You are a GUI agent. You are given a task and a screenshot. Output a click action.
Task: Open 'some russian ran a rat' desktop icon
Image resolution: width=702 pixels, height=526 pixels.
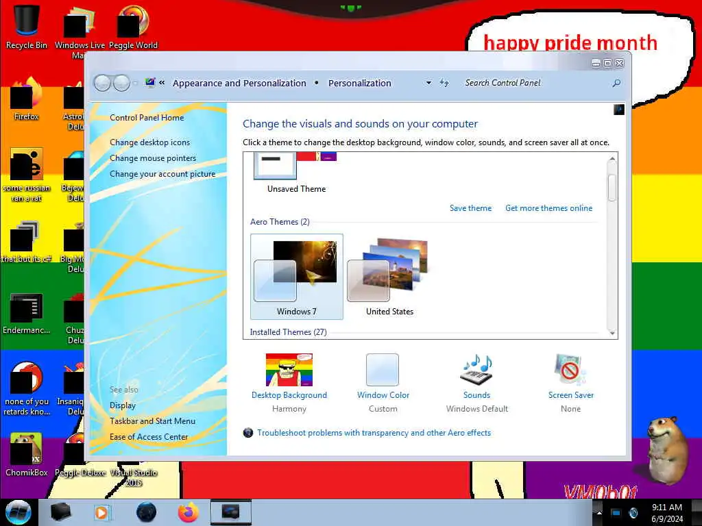coord(27,175)
